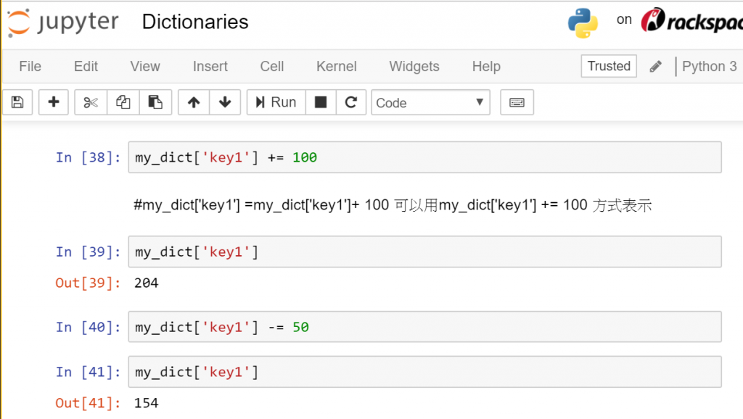Open the File menu
The height and width of the screenshot is (419, 743).
pos(30,67)
